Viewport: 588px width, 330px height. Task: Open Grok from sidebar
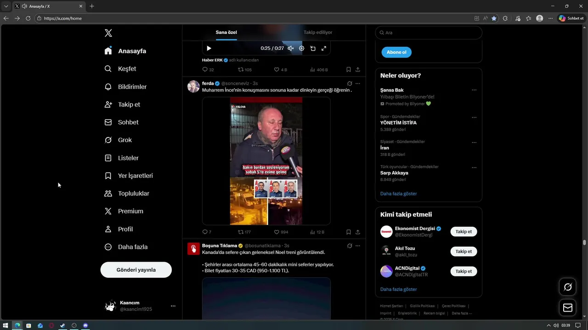[119, 140]
